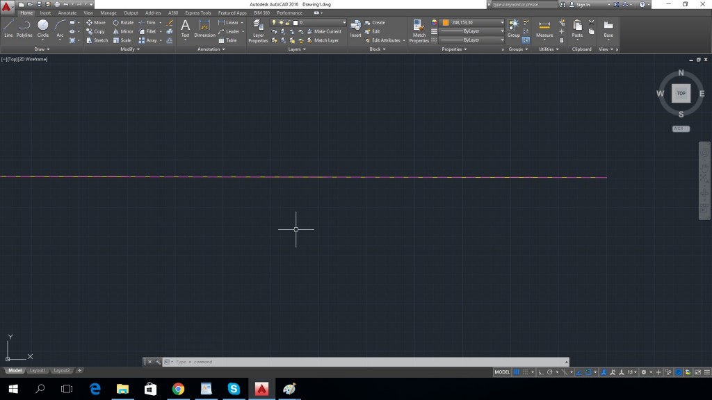This screenshot has height=400, width=712.
Task: Expand the Modify panel
Action: 130,49
